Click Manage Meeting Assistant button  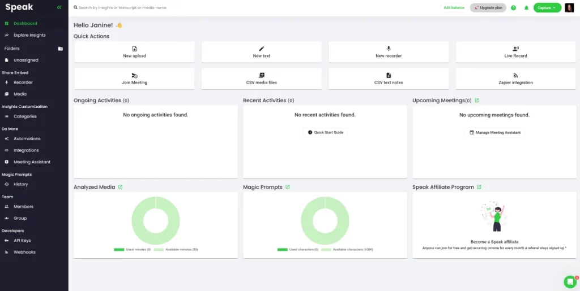[494, 132]
